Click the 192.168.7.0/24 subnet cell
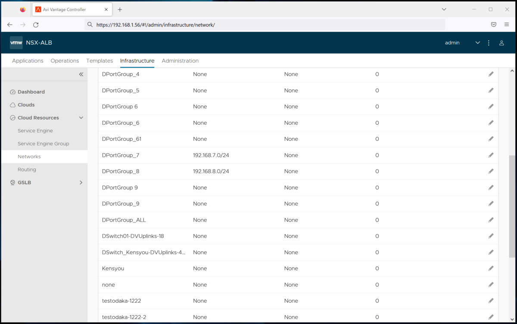517x324 pixels. [x=211, y=155]
